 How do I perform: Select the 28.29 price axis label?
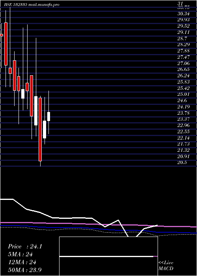tap(183, 45)
